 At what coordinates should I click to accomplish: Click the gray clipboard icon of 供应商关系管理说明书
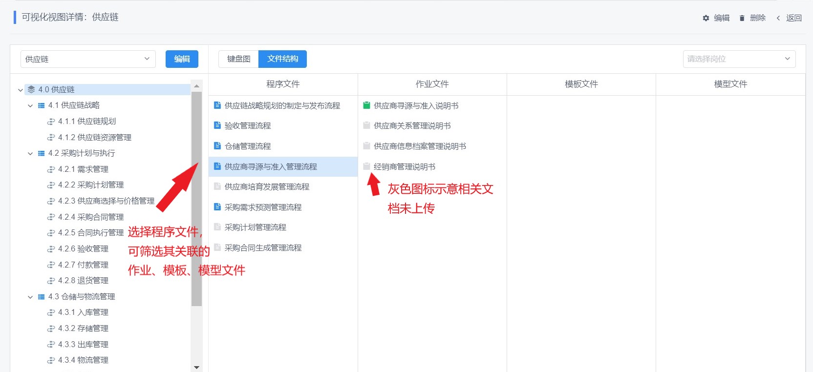[366, 125]
